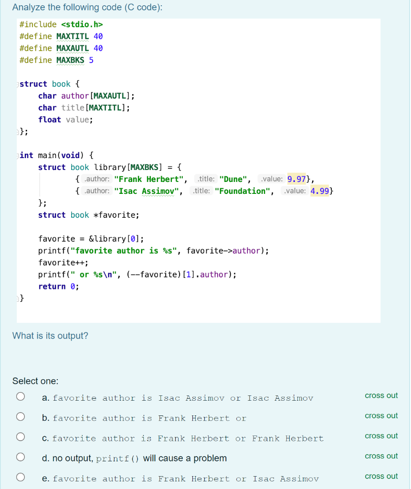Click the highlighted value 4.99
Viewport: 411px width, 489px height.
tap(320, 191)
